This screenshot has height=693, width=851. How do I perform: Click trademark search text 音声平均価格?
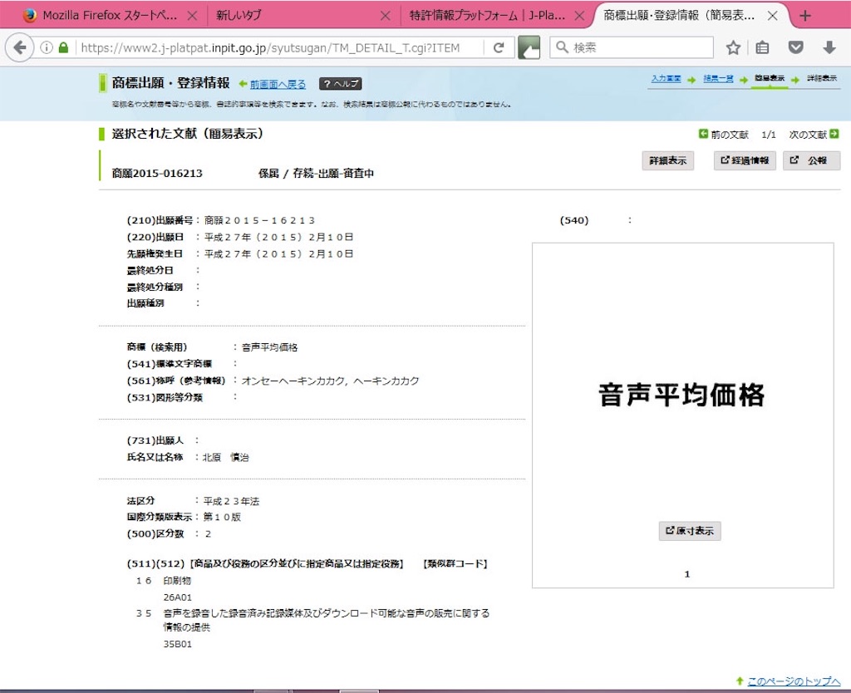click(x=270, y=348)
